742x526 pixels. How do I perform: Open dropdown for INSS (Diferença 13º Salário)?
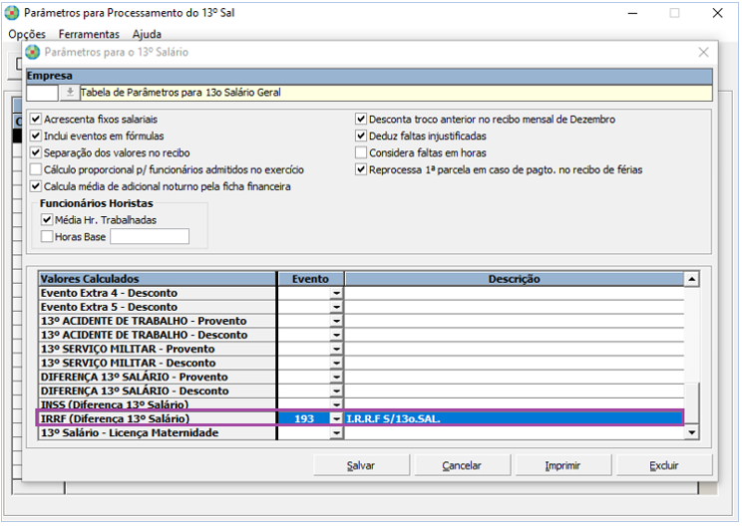pyautogui.click(x=336, y=404)
